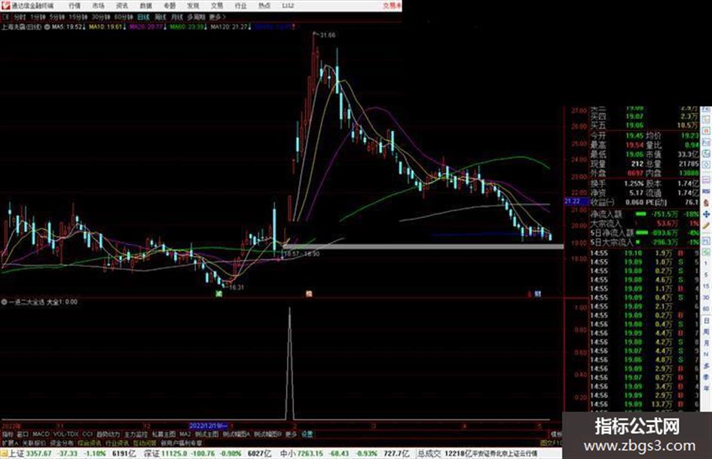Image resolution: width=712 pixels, height=459 pixels.
Task: Switch to the 1分钟 period tab
Action: pos(38,17)
